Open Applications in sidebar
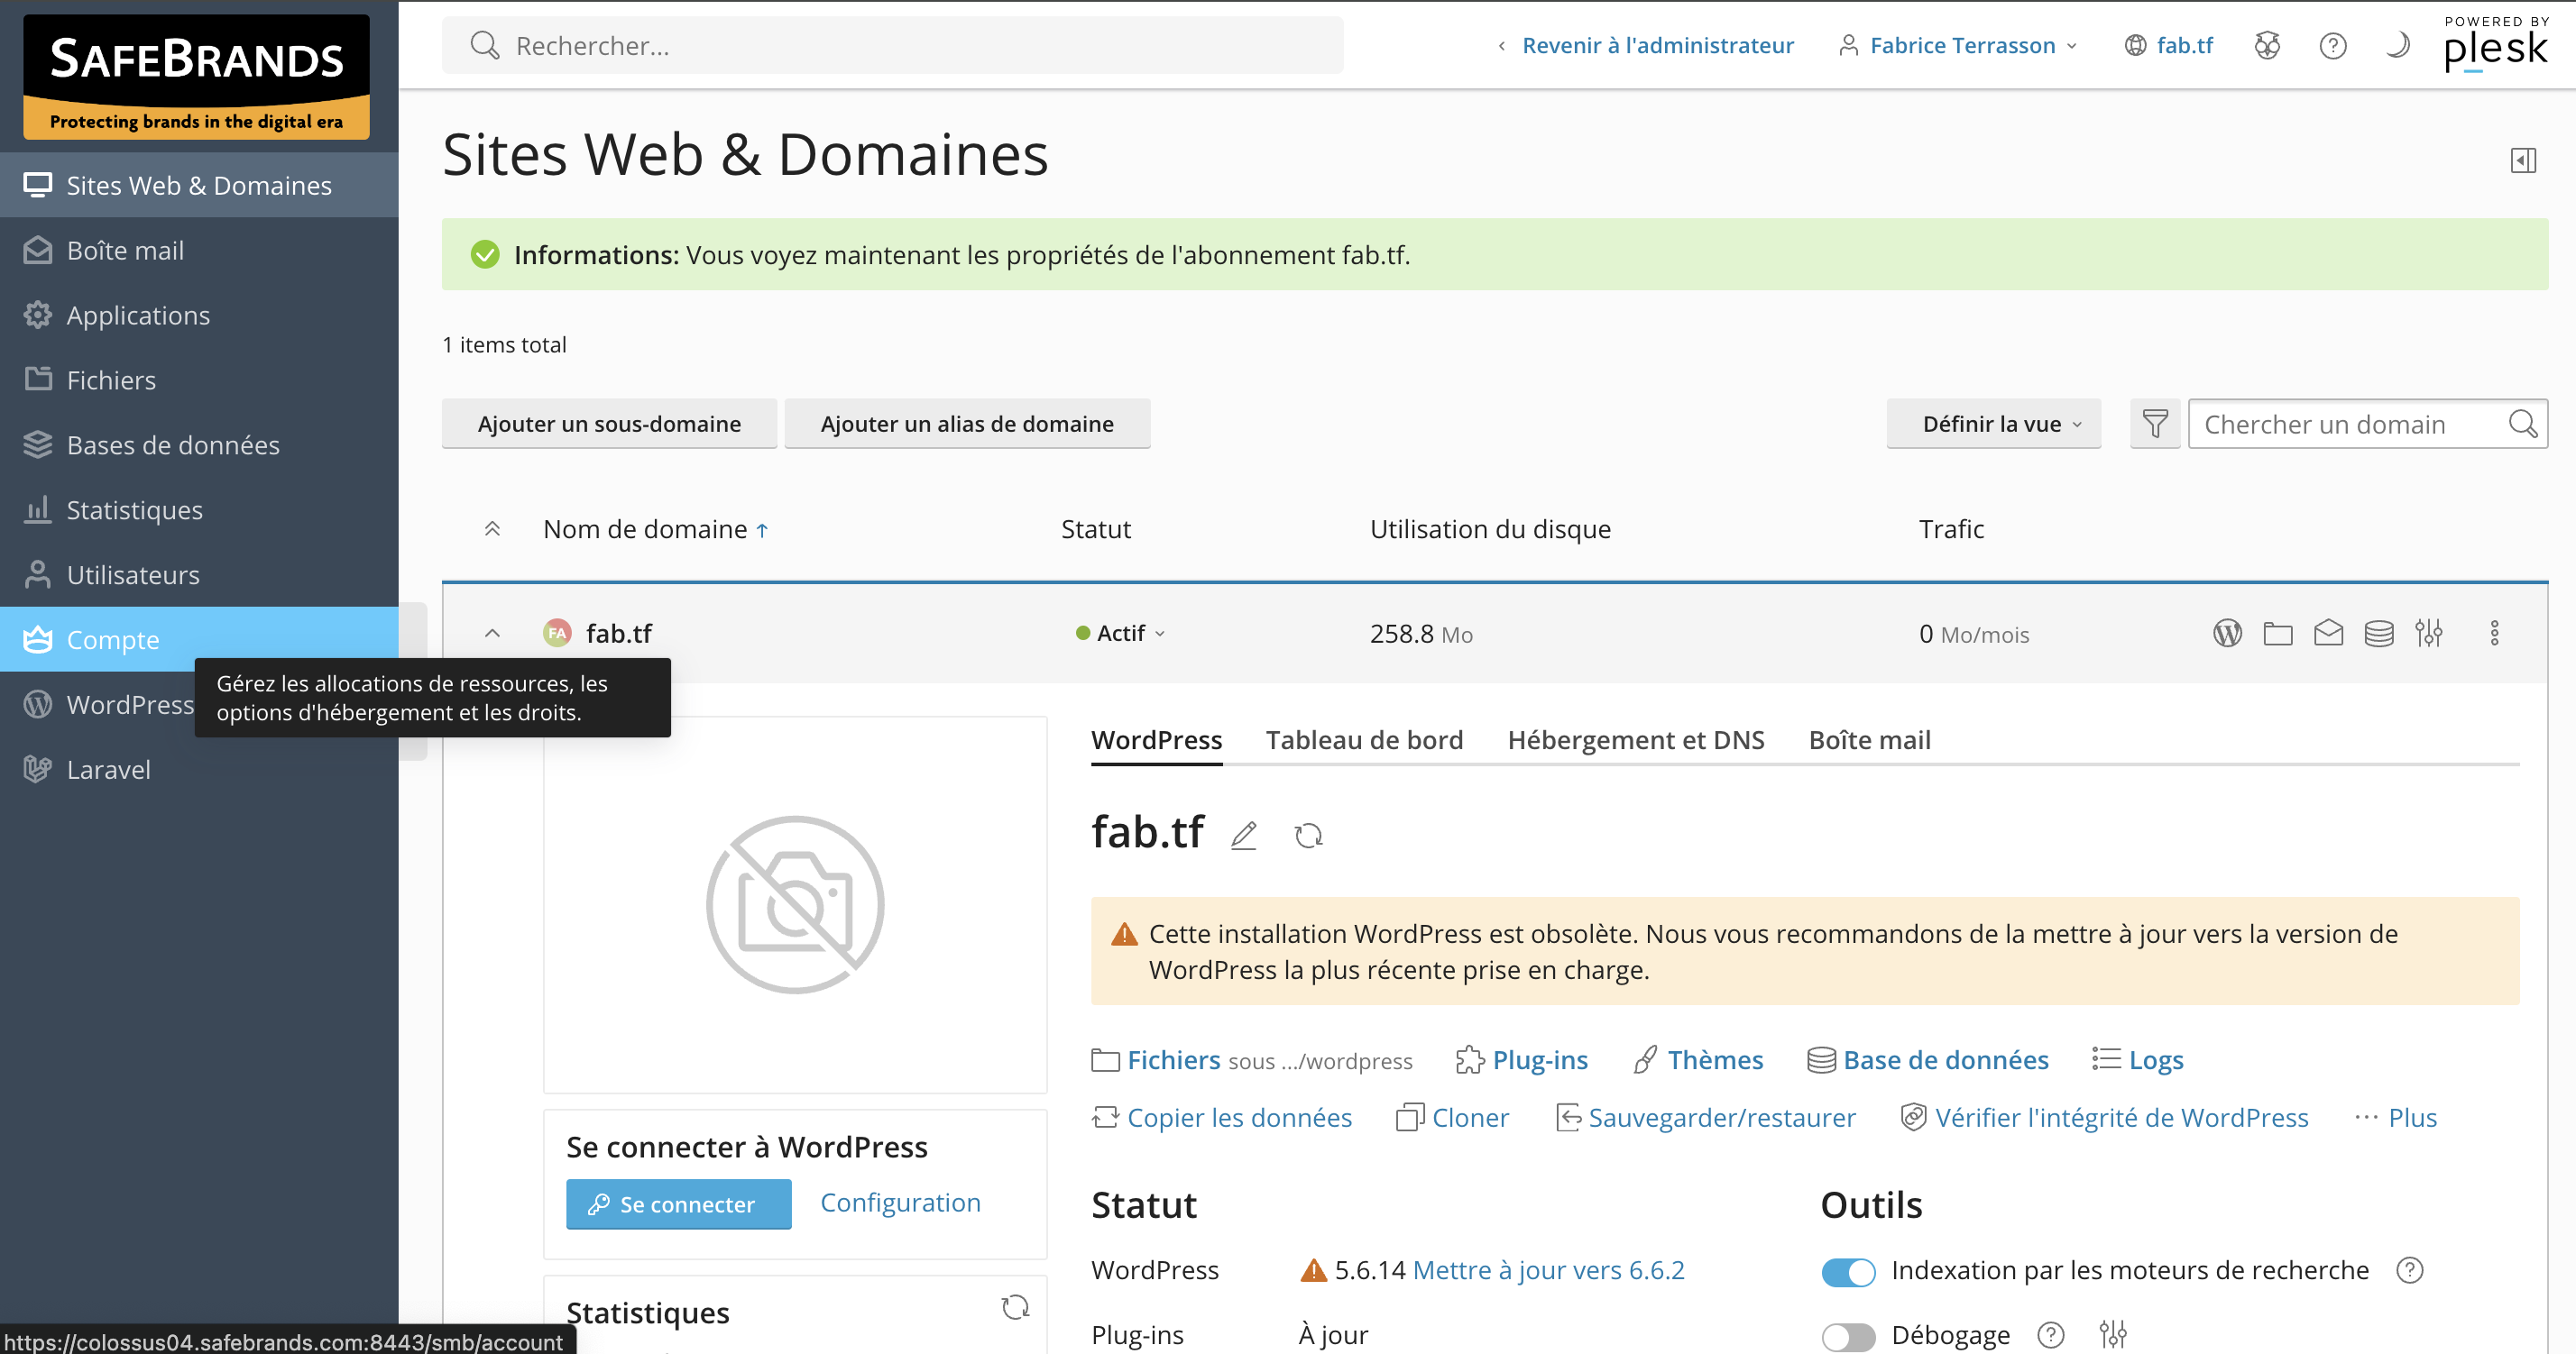2576x1354 pixels. click(x=199, y=315)
